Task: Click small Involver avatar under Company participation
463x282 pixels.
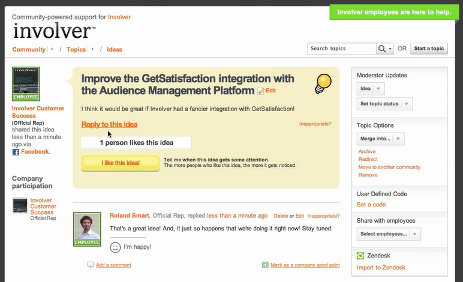Action: click(x=20, y=206)
